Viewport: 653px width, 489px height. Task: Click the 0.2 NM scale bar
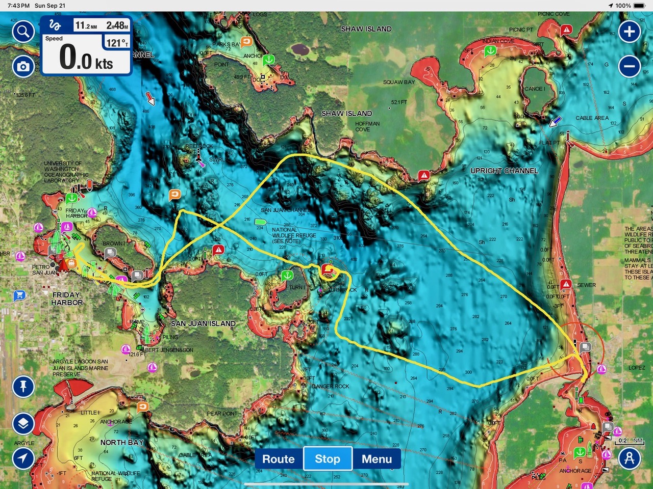tap(630, 441)
